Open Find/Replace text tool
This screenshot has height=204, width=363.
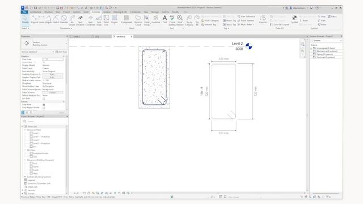[x=180, y=20]
